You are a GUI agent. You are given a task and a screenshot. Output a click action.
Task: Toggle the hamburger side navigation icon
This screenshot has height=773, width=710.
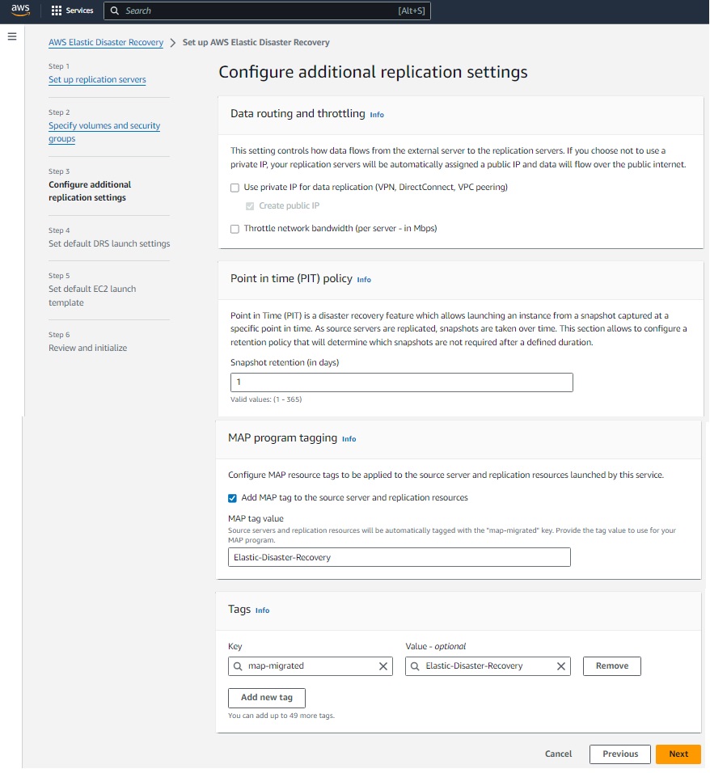12,36
